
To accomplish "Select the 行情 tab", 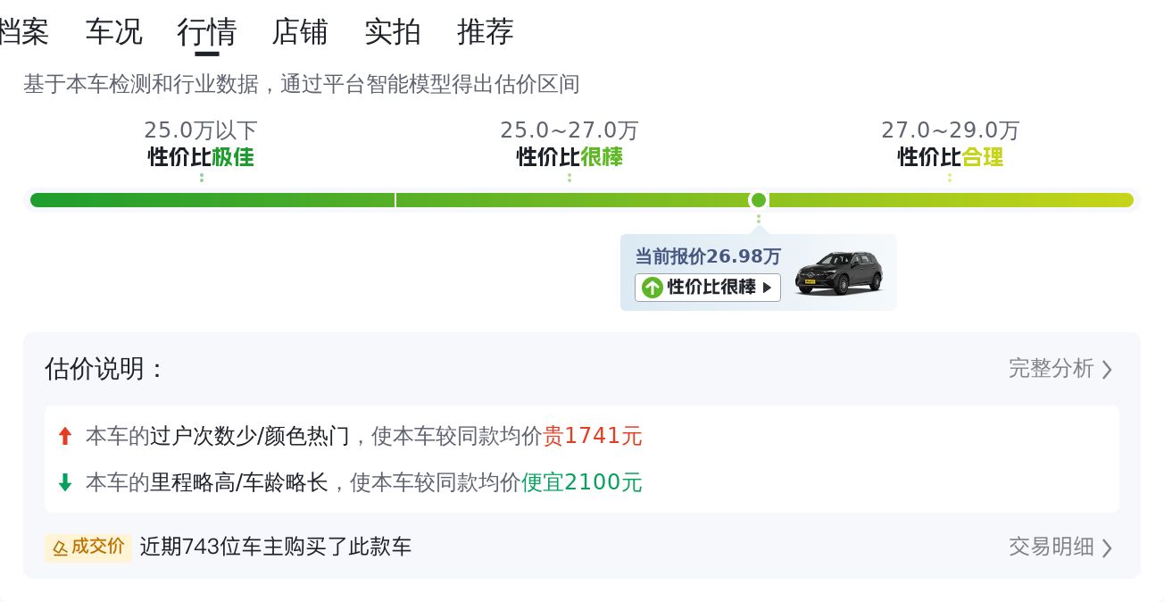I will point(207,32).
